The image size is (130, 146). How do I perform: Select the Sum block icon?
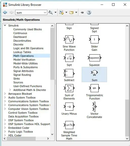pos(94,73)
